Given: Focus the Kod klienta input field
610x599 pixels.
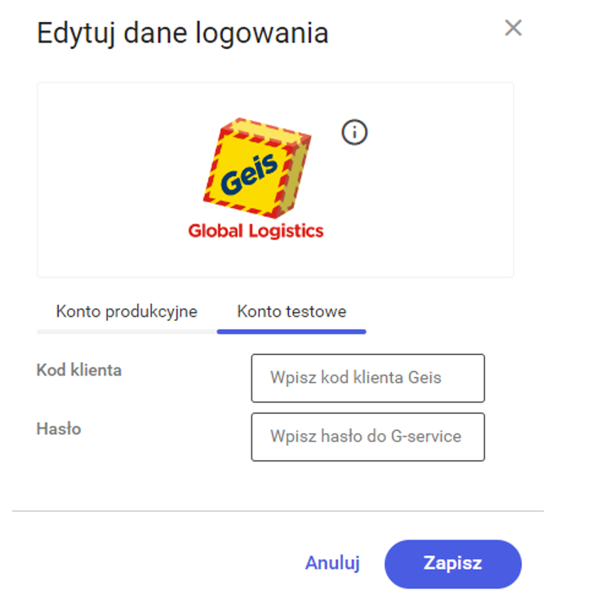Looking at the screenshot, I should coord(367,378).
